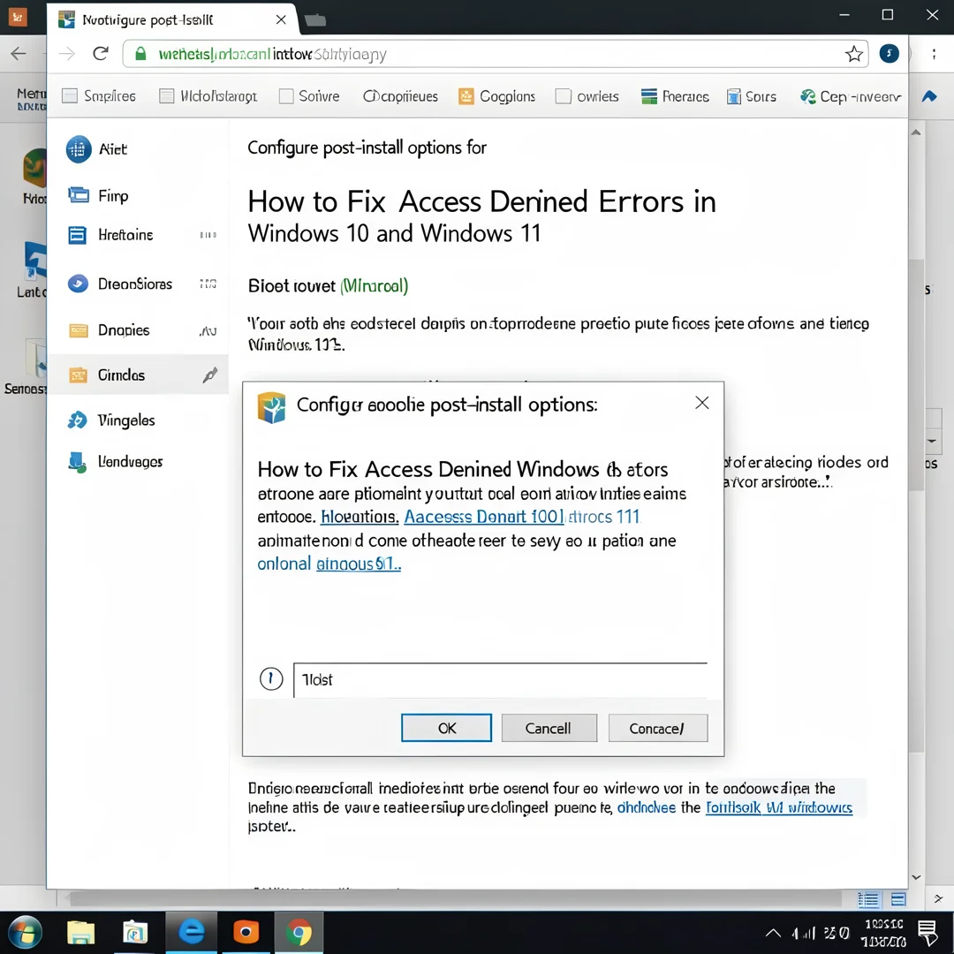Image resolution: width=954 pixels, height=954 pixels.
Task: Select 'Hreftoine' in the sidebar
Action: point(139,235)
